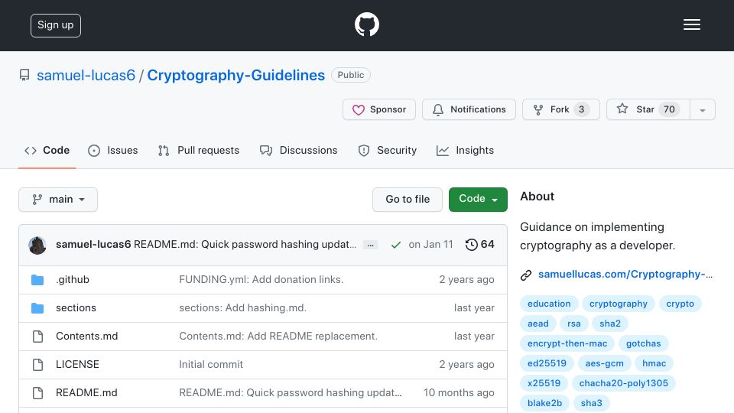Image resolution: width=734 pixels, height=413 pixels.
Task: Open the LICENSE file
Action: coord(77,364)
